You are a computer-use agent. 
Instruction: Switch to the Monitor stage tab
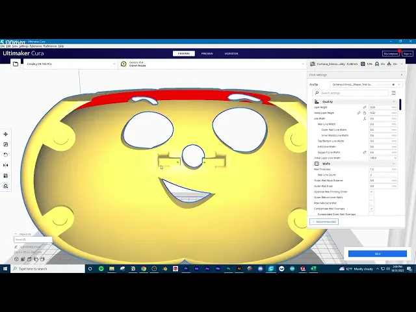tap(231, 53)
